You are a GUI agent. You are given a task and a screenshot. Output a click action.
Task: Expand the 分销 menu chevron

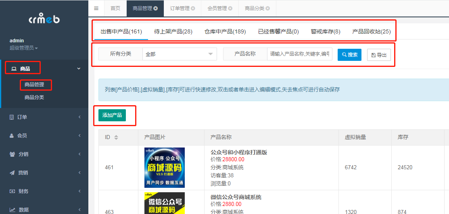(x=79, y=154)
